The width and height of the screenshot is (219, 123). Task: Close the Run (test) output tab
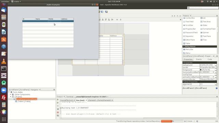coord(86,100)
